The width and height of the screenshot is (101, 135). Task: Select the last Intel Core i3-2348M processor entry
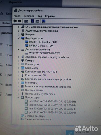pos(52,112)
